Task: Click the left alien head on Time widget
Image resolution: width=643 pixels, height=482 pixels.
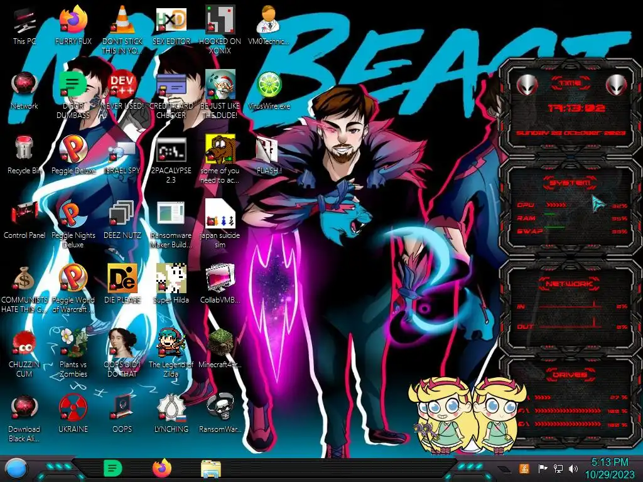Action: (x=527, y=85)
